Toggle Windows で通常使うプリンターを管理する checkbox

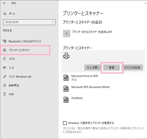tap(65, 123)
